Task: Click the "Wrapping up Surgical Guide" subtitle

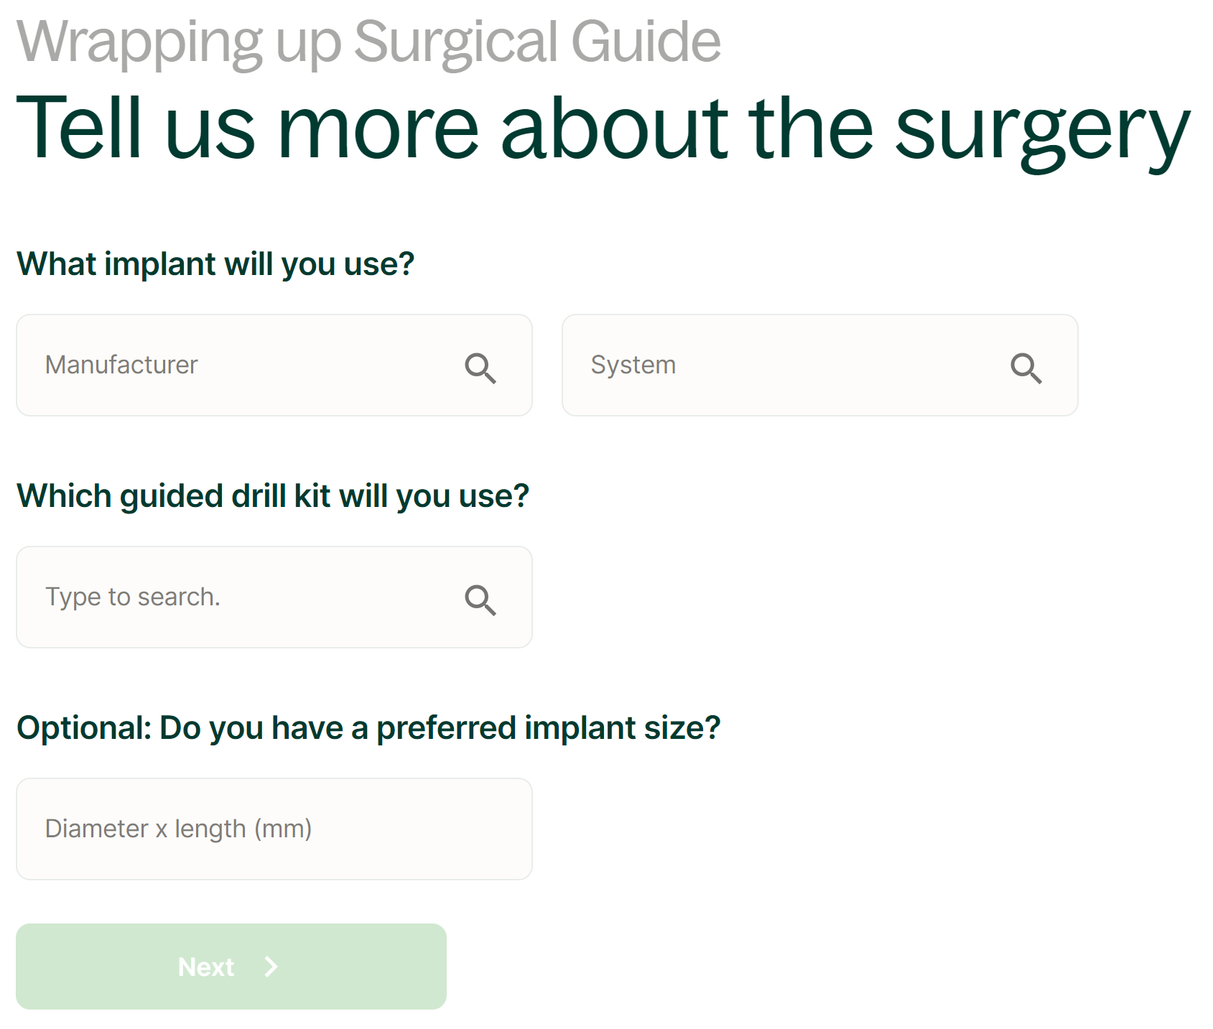Action: [368, 41]
